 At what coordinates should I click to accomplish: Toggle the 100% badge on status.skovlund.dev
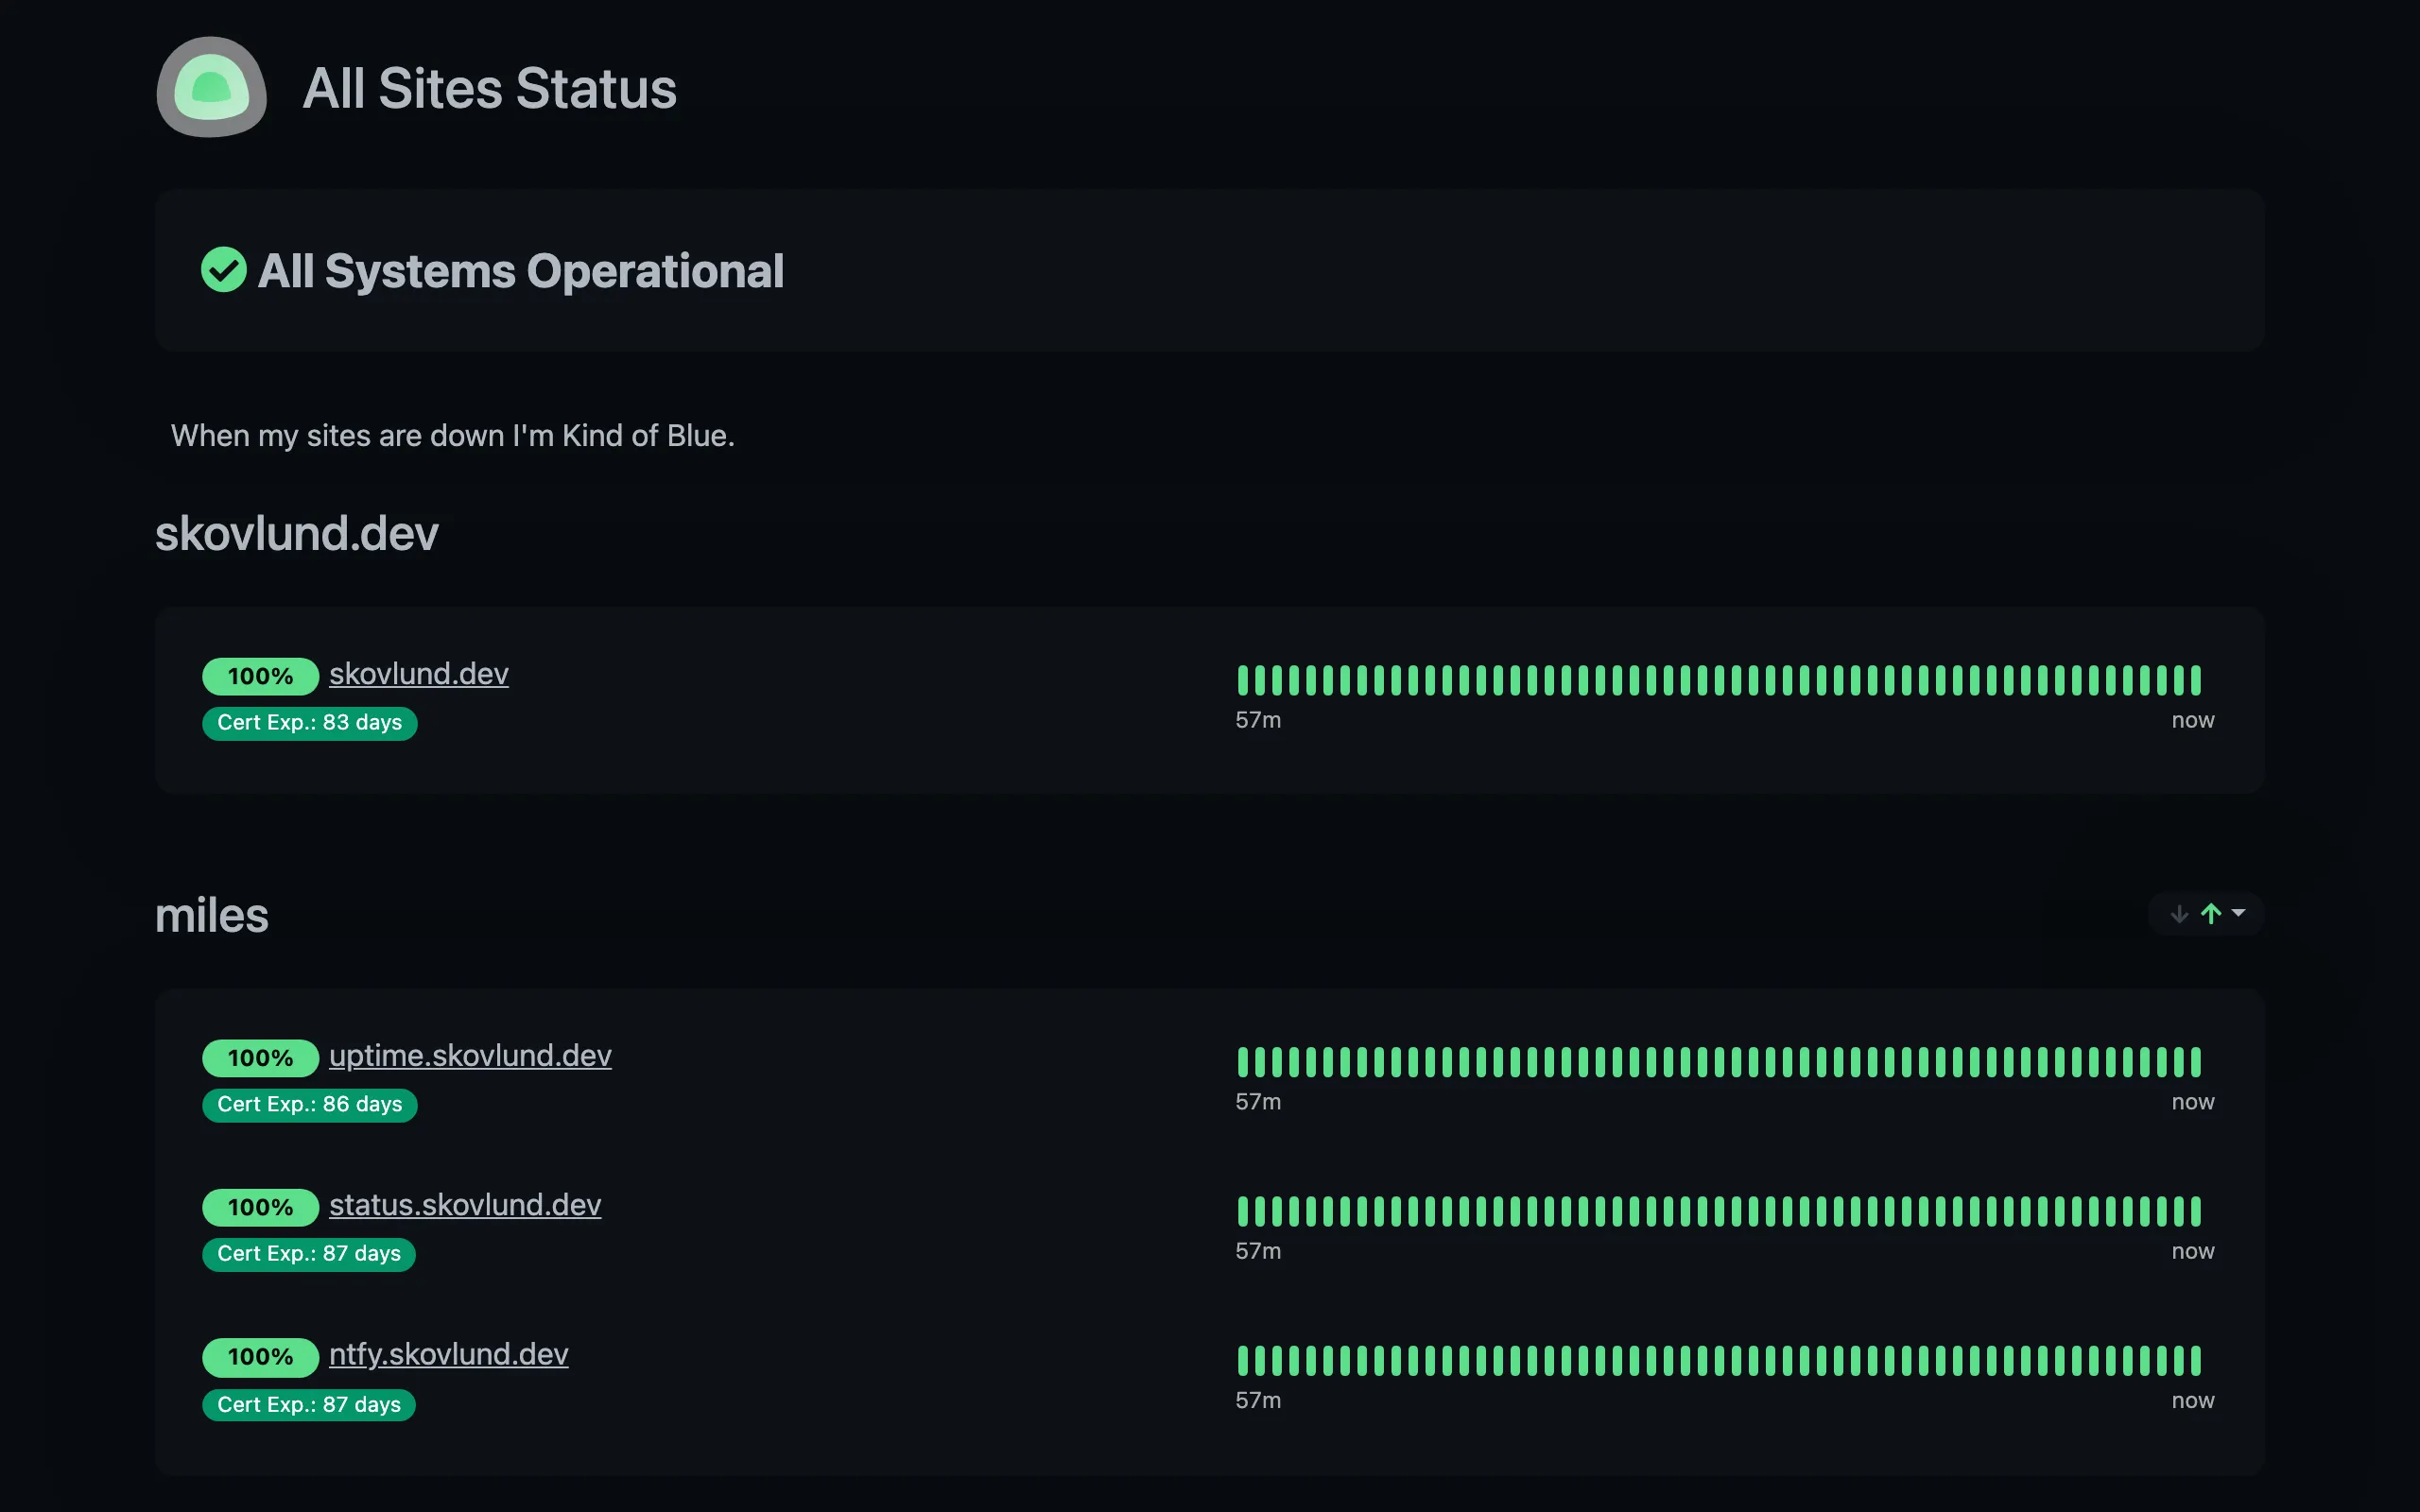[x=260, y=1207]
